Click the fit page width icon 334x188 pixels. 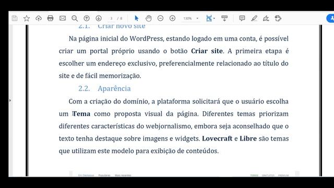point(209,18)
